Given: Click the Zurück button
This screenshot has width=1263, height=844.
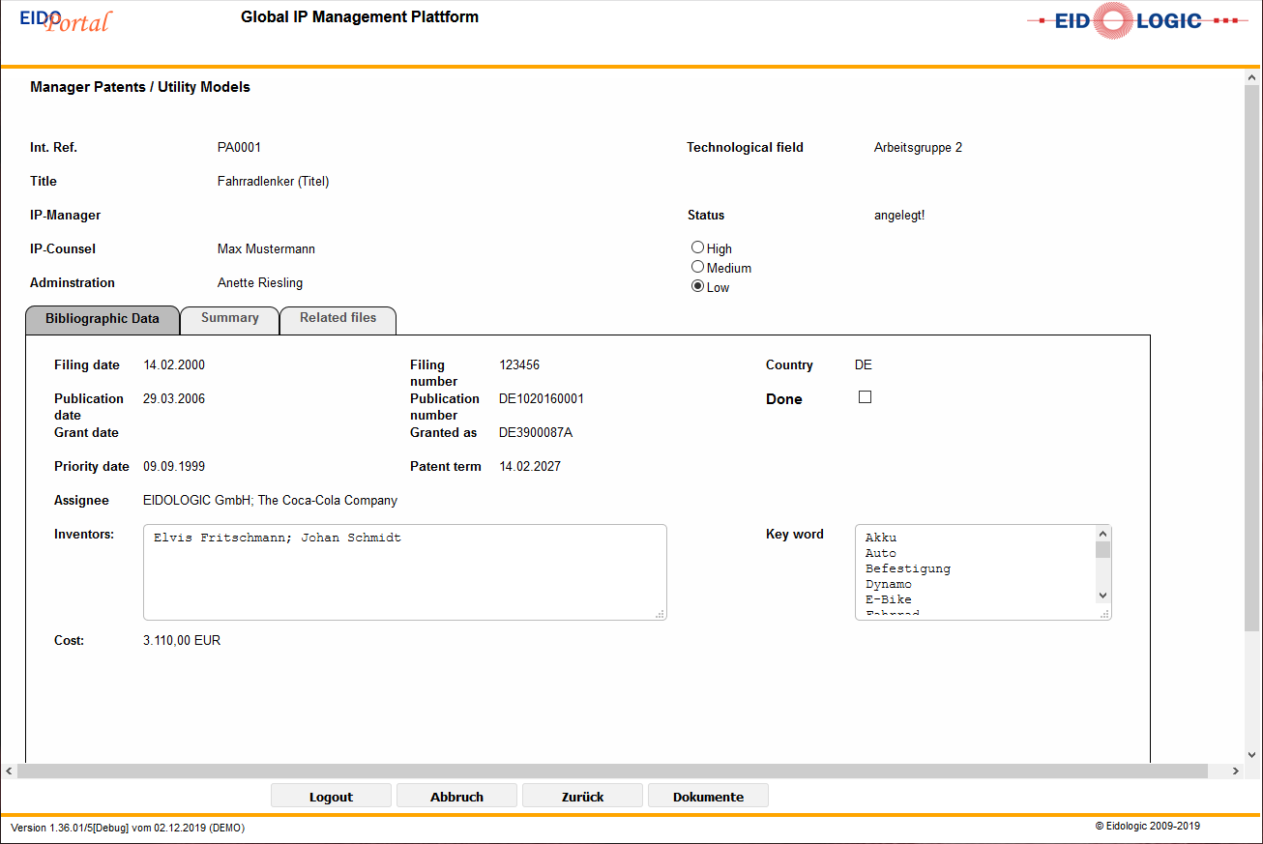Looking at the screenshot, I should (x=582, y=797).
